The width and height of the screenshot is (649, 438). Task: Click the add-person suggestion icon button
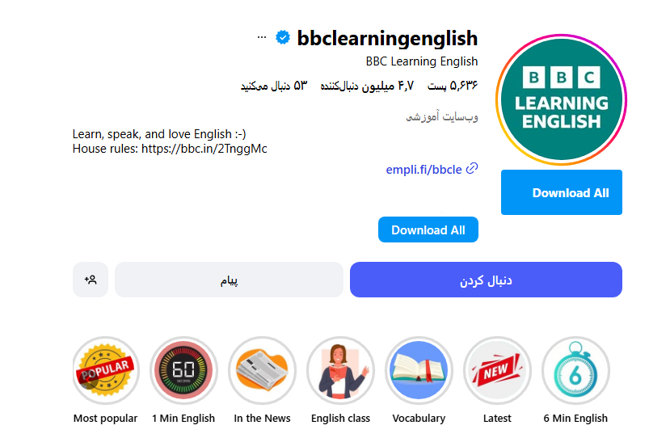[91, 280]
